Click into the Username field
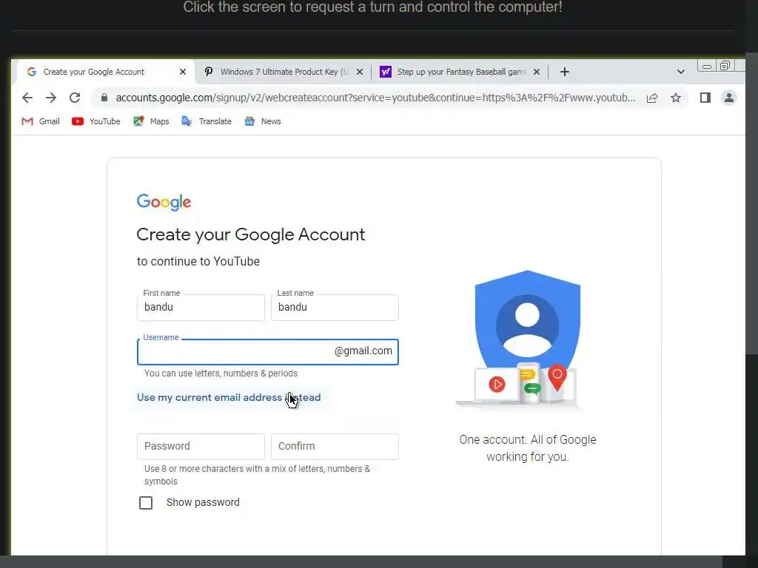This screenshot has height=568, width=758. [x=267, y=351]
